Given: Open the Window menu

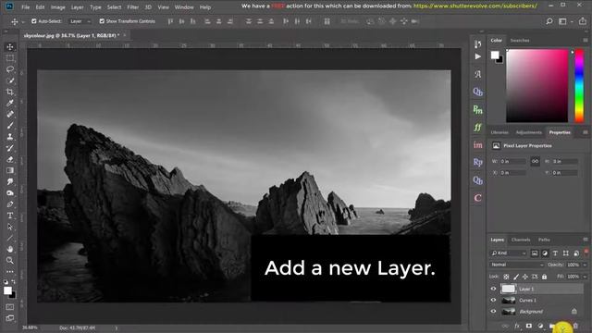Looking at the screenshot, I should click(184, 6).
